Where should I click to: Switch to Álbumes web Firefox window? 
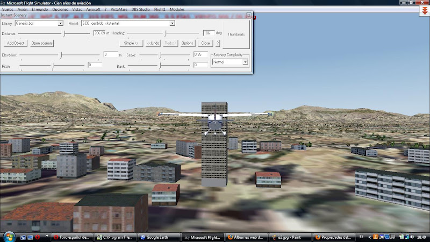point(246,237)
